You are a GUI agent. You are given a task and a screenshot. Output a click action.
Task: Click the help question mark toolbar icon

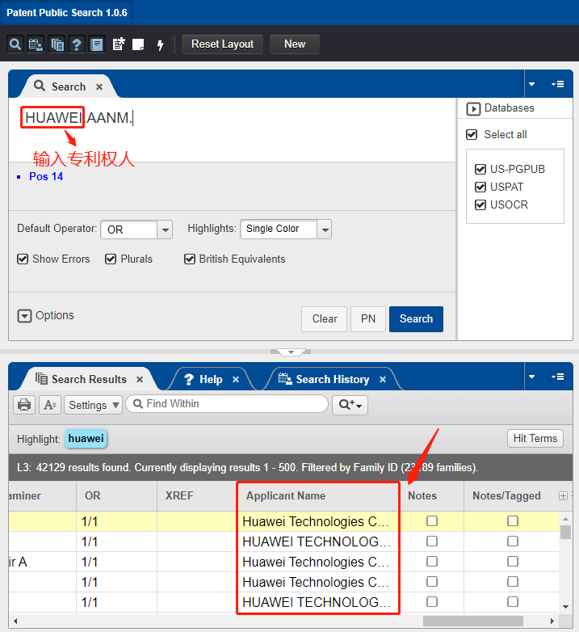pyautogui.click(x=77, y=44)
